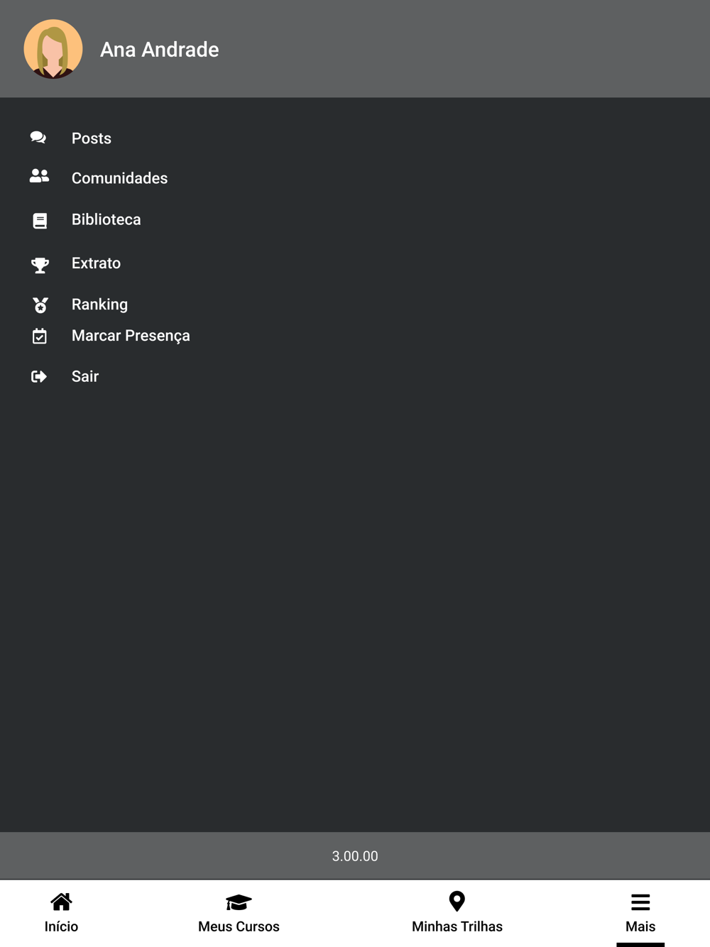Click the Minhas Trilhas map pin icon

click(x=457, y=902)
